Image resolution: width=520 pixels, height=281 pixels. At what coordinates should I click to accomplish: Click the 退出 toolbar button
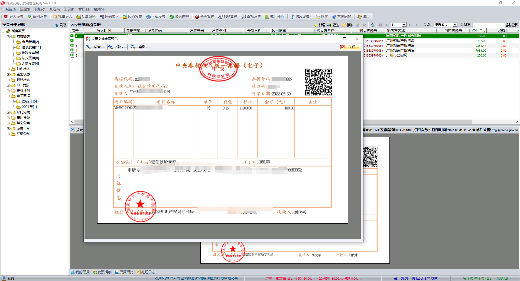[x=363, y=16]
